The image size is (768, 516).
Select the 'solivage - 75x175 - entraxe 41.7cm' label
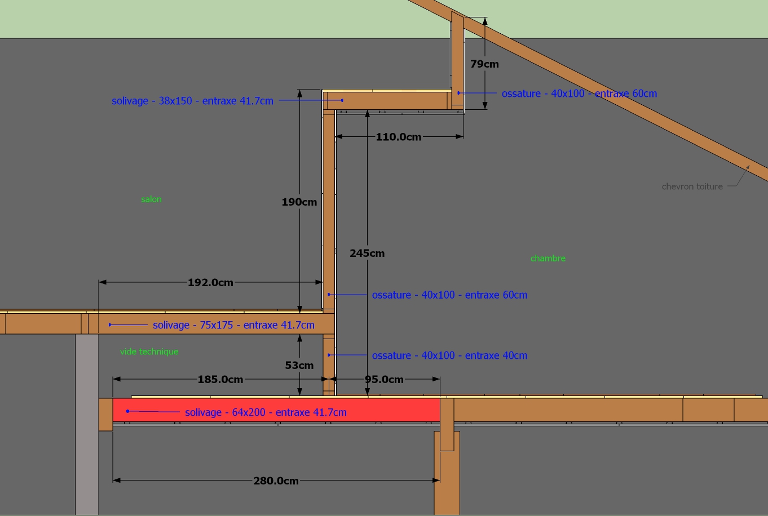point(233,325)
